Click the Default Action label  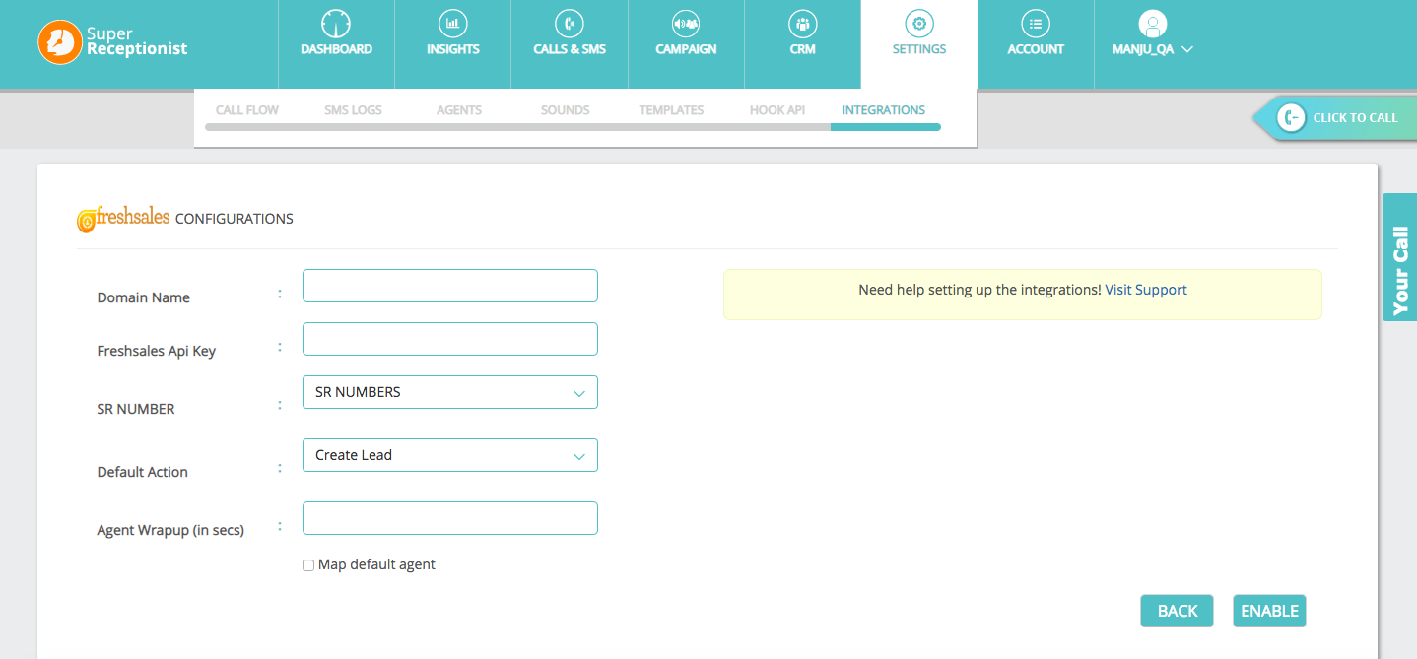tap(143, 472)
